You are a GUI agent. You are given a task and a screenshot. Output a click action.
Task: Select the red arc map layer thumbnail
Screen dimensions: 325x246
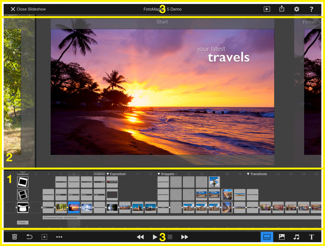(112, 195)
